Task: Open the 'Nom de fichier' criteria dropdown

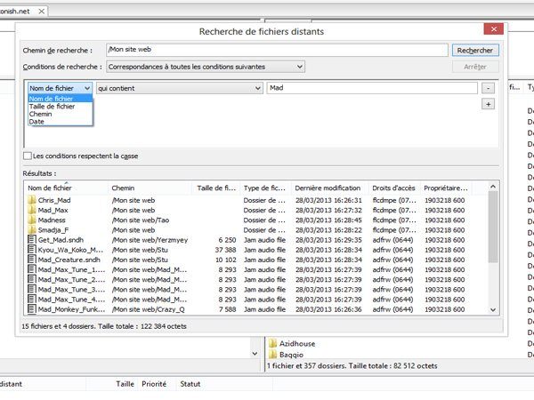Action: coord(60,88)
